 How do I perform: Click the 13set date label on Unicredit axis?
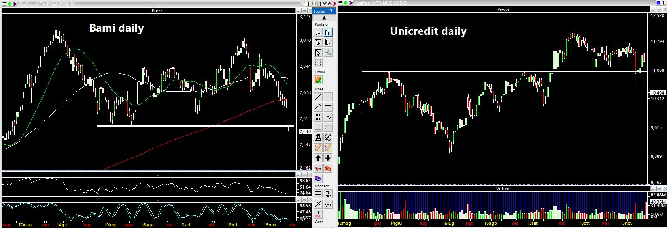[532, 223]
